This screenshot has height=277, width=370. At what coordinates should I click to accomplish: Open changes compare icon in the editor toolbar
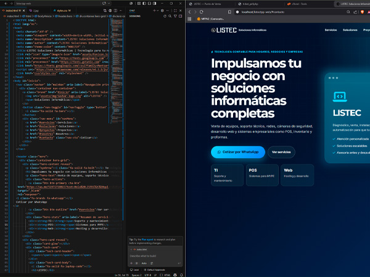click(105, 10)
